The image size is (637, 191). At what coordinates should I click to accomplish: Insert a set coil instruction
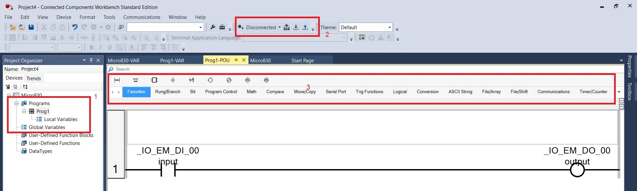coord(248,80)
